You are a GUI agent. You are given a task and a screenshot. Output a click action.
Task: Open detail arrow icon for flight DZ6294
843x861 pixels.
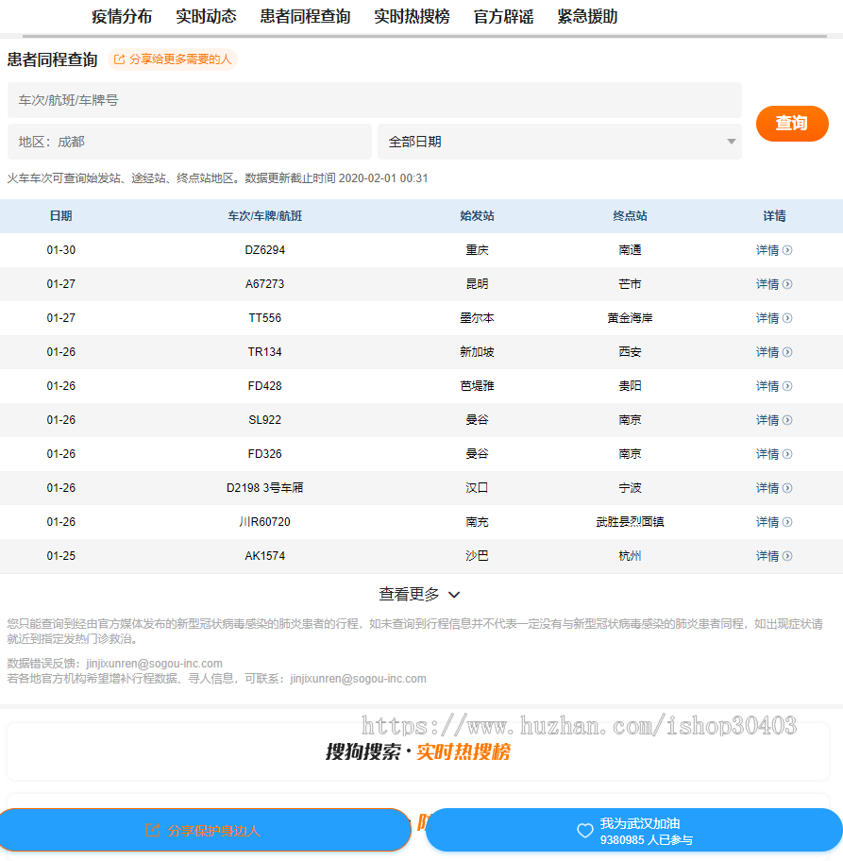pyautogui.click(x=788, y=250)
